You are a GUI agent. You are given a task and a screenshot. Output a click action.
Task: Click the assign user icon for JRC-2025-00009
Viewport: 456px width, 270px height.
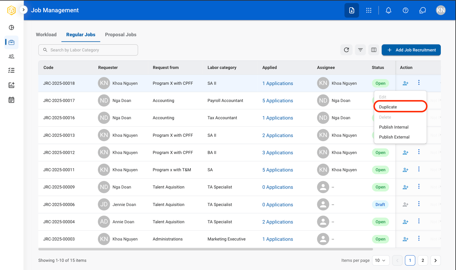(x=405, y=187)
